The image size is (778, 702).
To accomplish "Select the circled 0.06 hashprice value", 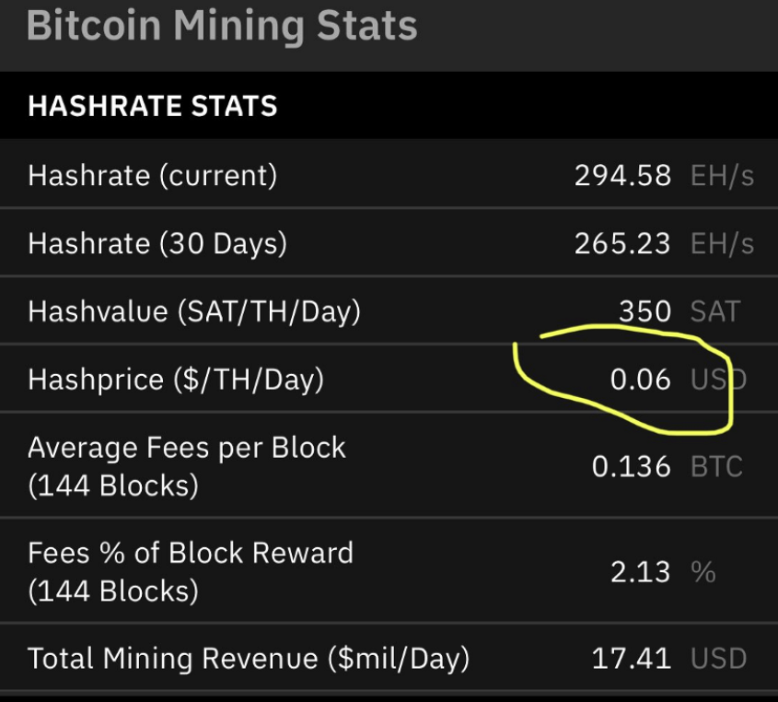I will point(641,380).
